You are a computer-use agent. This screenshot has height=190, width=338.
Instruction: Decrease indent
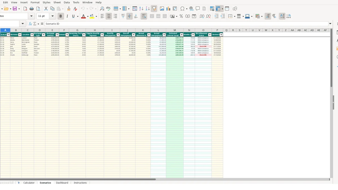pyautogui.click(x=223, y=16)
